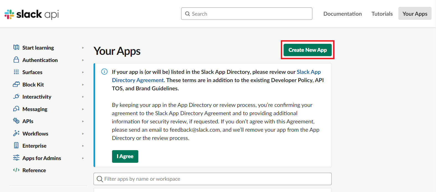The image size is (436, 192).
Task: Open Surfaces sidebar item
Action: [32, 72]
